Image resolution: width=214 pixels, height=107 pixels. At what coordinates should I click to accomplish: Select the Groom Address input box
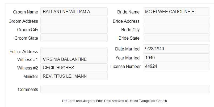74,21
